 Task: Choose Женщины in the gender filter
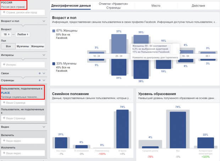point(37,46)
